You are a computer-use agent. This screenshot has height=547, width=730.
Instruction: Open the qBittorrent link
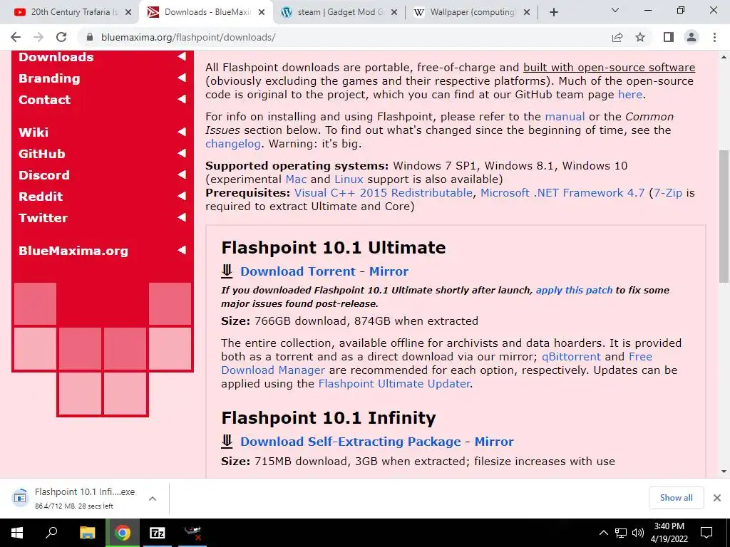click(x=571, y=357)
